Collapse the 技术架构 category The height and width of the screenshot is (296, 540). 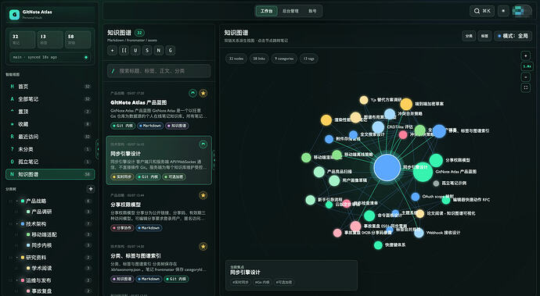[17, 224]
